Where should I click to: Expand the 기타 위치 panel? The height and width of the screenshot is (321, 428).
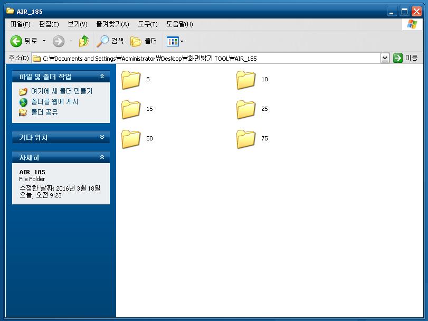[102, 137]
